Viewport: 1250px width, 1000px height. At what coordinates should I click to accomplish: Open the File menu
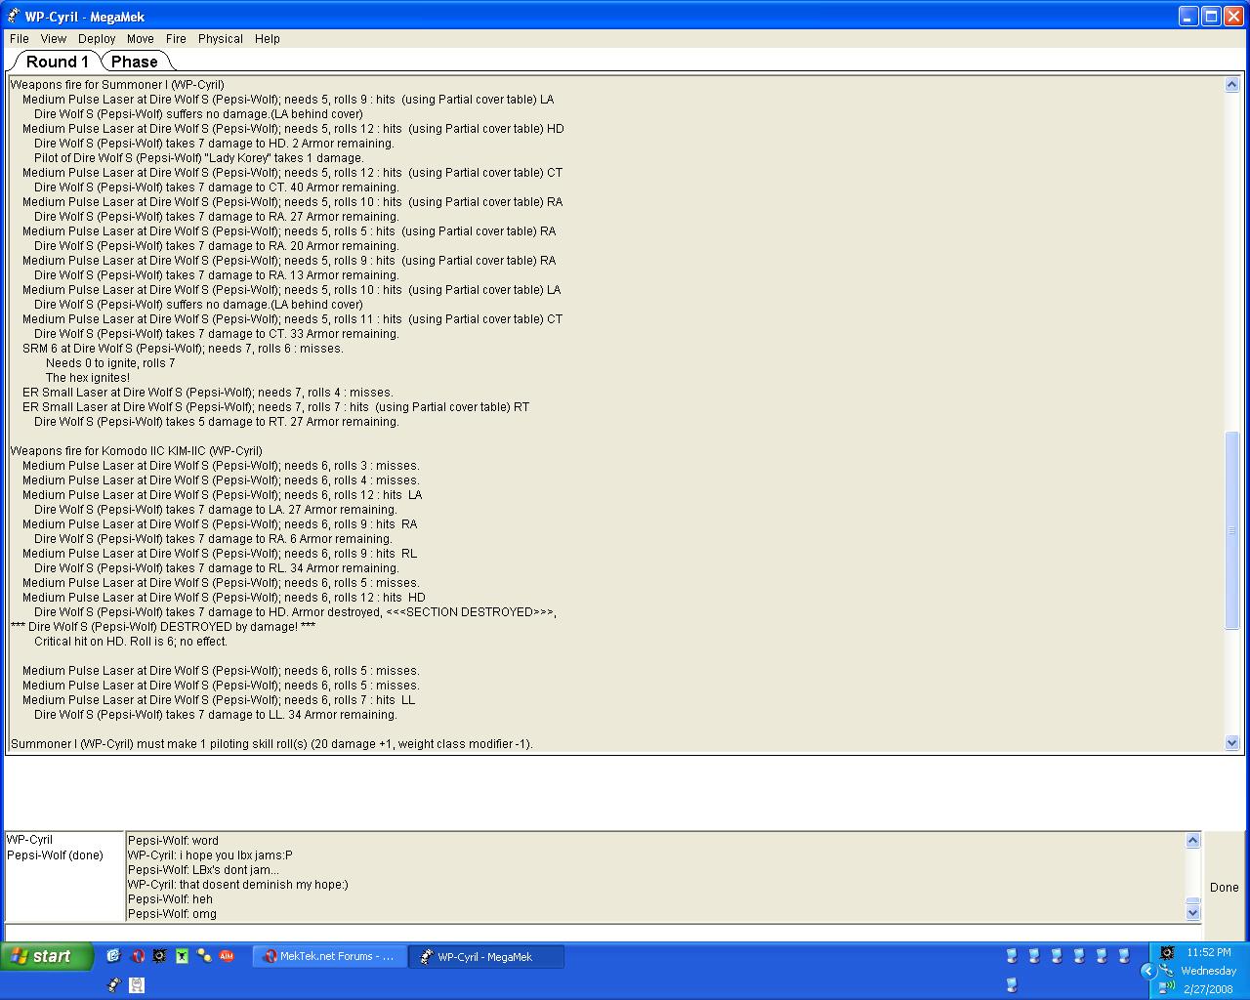[x=20, y=39]
